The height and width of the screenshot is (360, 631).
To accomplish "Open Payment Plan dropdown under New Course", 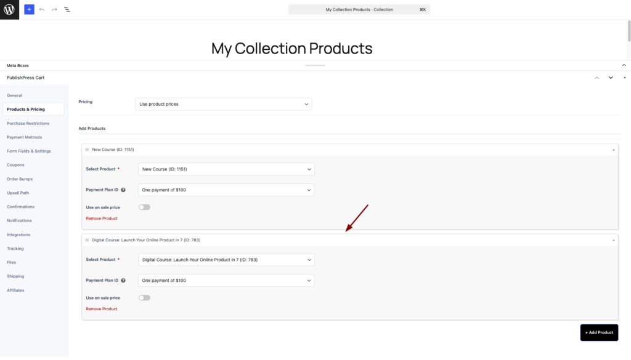I will coord(226,190).
